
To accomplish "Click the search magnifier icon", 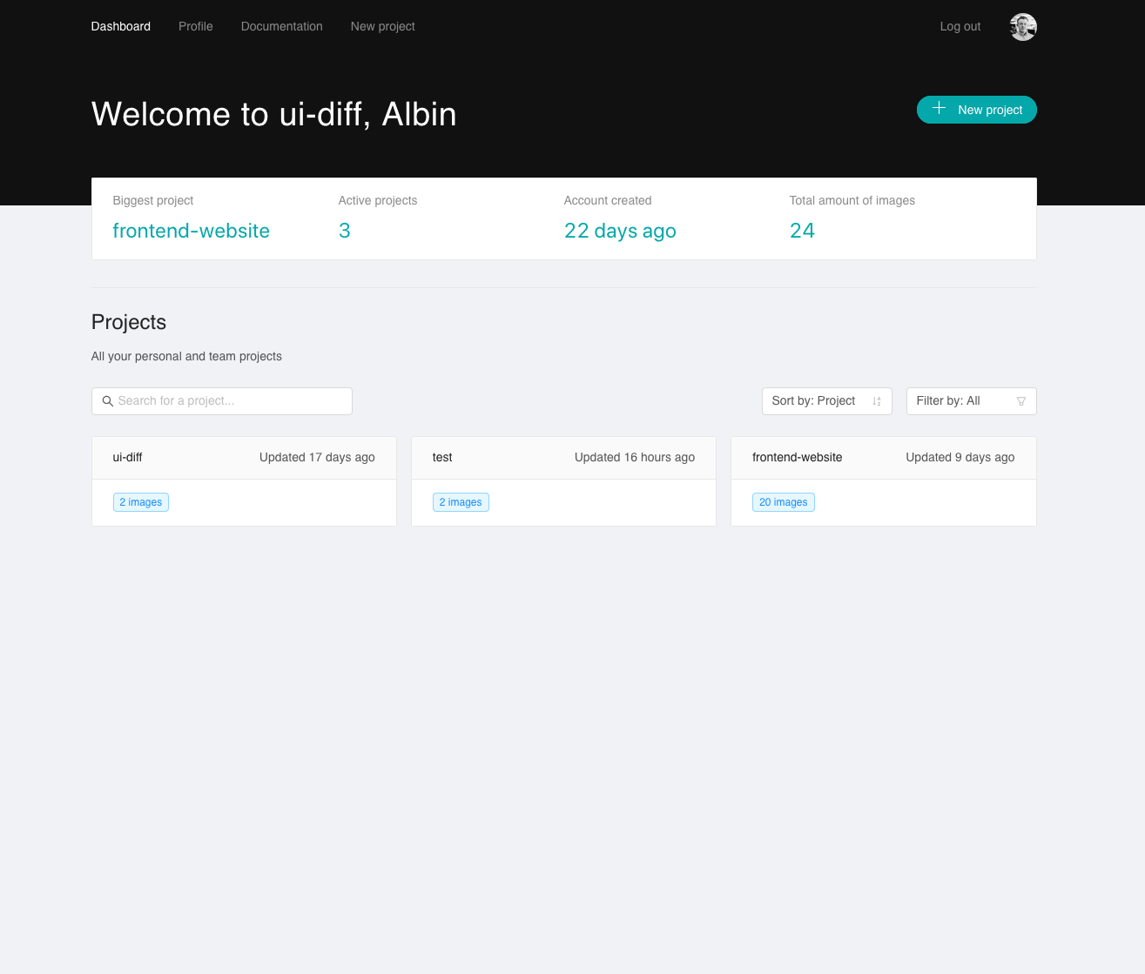I will pyautogui.click(x=108, y=401).
